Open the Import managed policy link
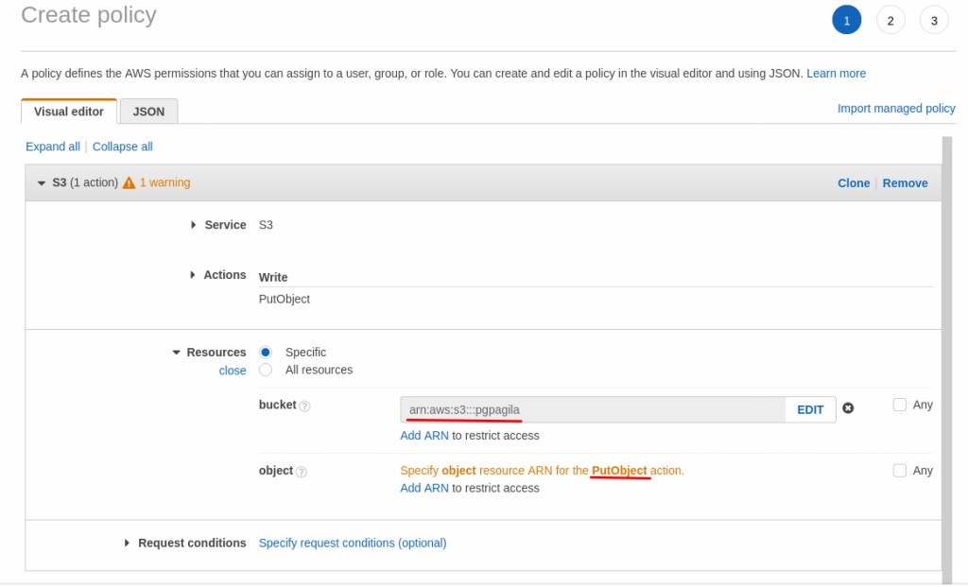Screen dimensions: 968x587 pyautogui.click(x=896, y=109)
